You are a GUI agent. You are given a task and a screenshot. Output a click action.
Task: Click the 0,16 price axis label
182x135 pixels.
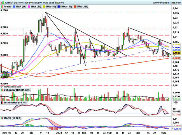click(x=175, y=86)
